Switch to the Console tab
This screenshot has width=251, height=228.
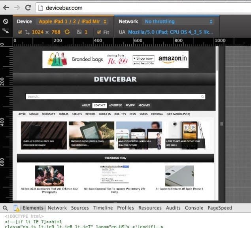(x=194, y=208)
